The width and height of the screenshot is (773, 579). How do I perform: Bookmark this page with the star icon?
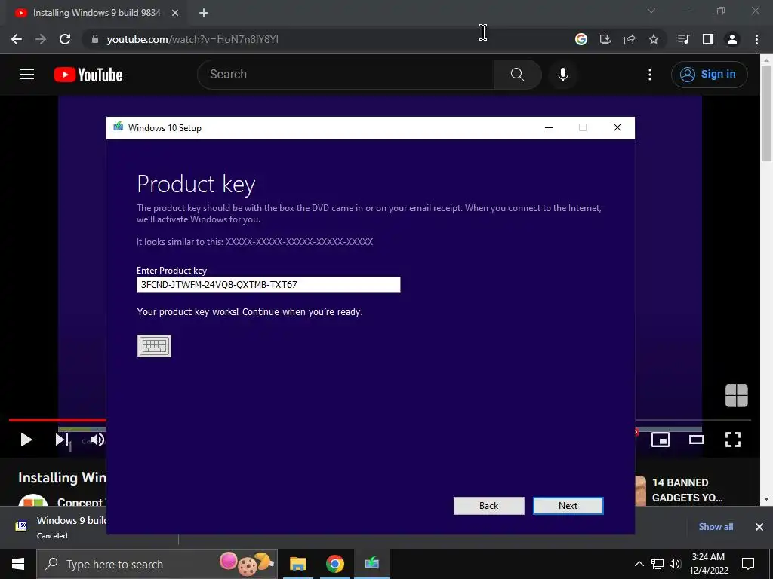coord(654,39)
